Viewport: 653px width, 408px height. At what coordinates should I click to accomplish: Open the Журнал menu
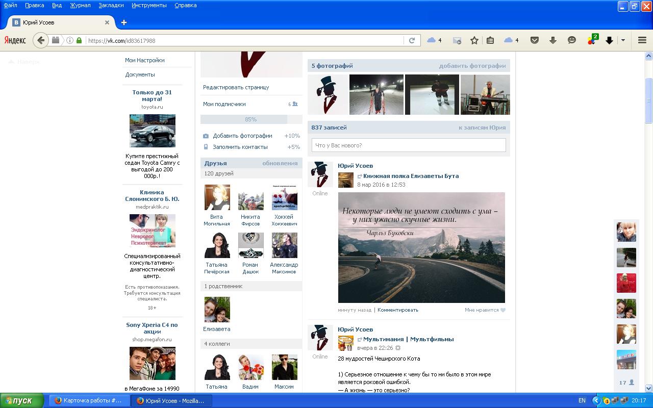[x=80, y=5]
